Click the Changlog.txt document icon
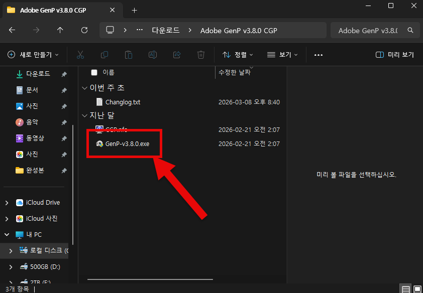 [x=99, y=102]
